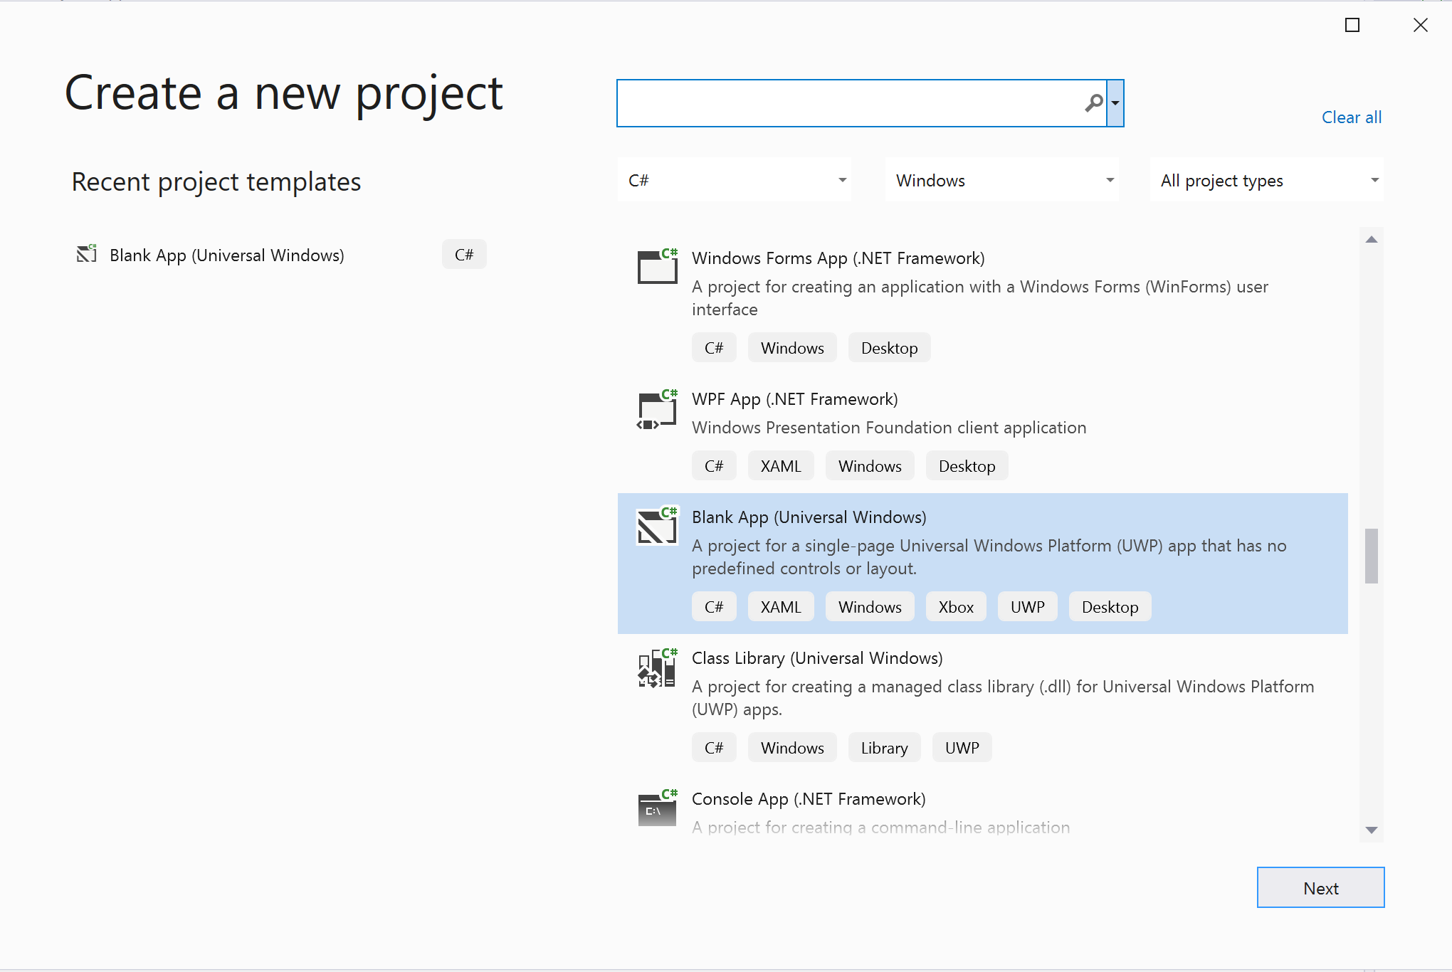Click the Clear all link
The image size is (1452, 972).
[1353, 117]
